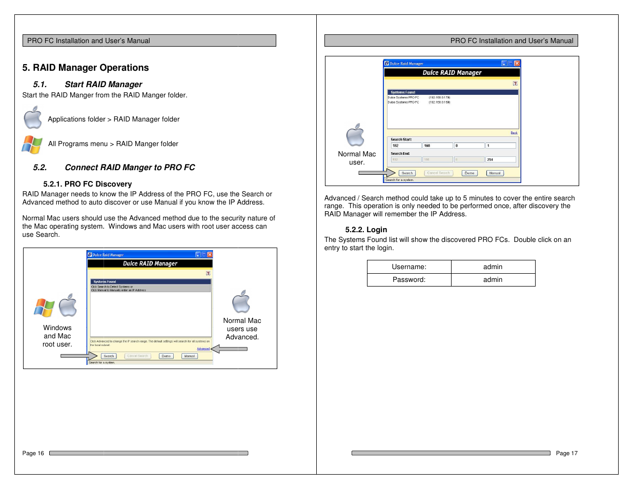Click Search End last field containing 254
The width and height of the screenshot is (633, 489).
coord(501,159)
